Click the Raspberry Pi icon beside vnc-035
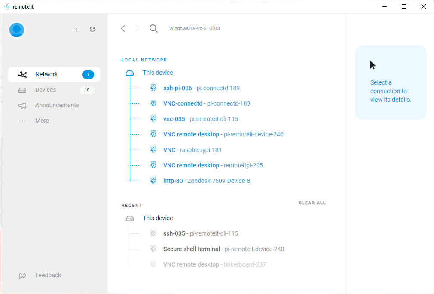434x294 pixels. point(153,118)
